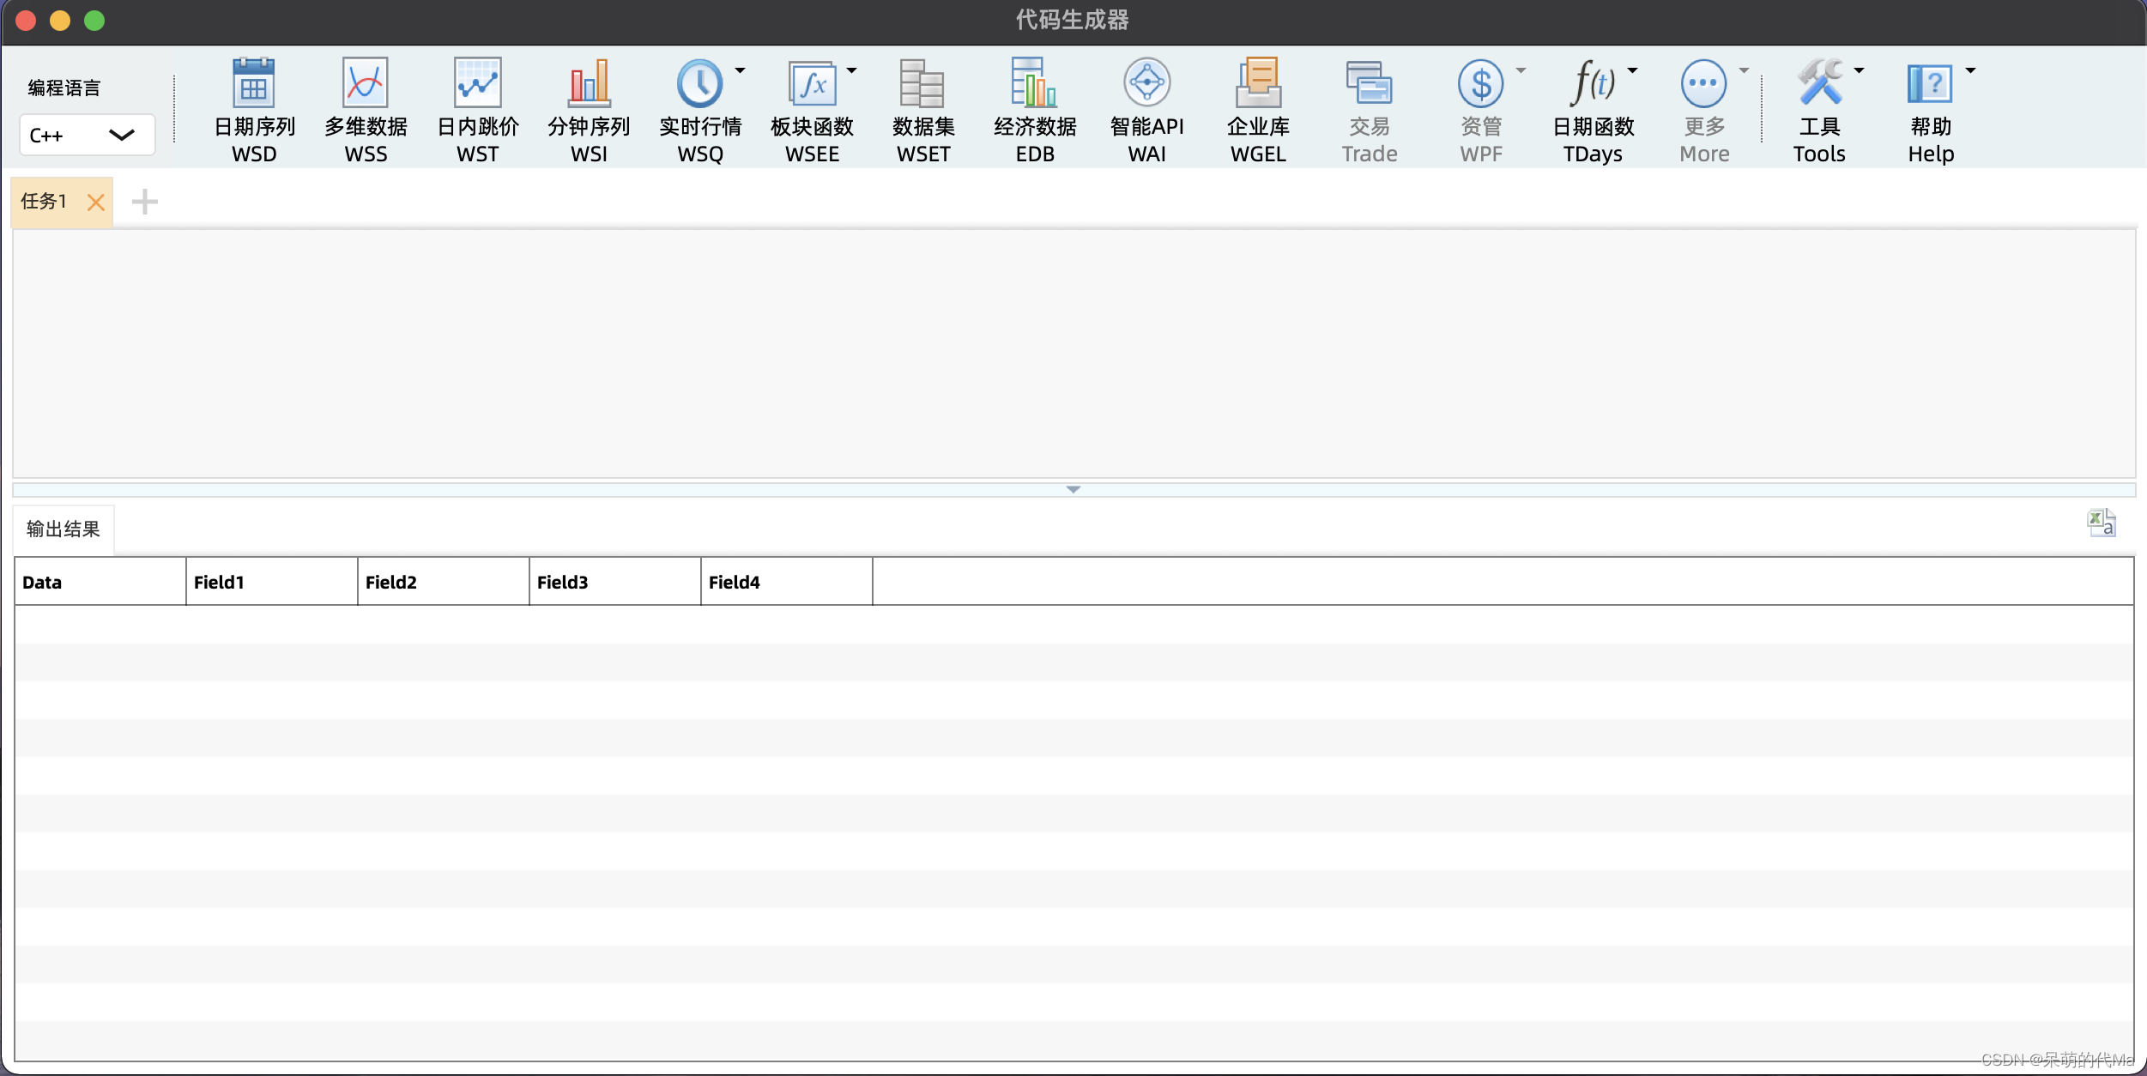This screenshot has width=2147, height=1076.
Task: Click the WSD date series icon
Action: (254, 84)
